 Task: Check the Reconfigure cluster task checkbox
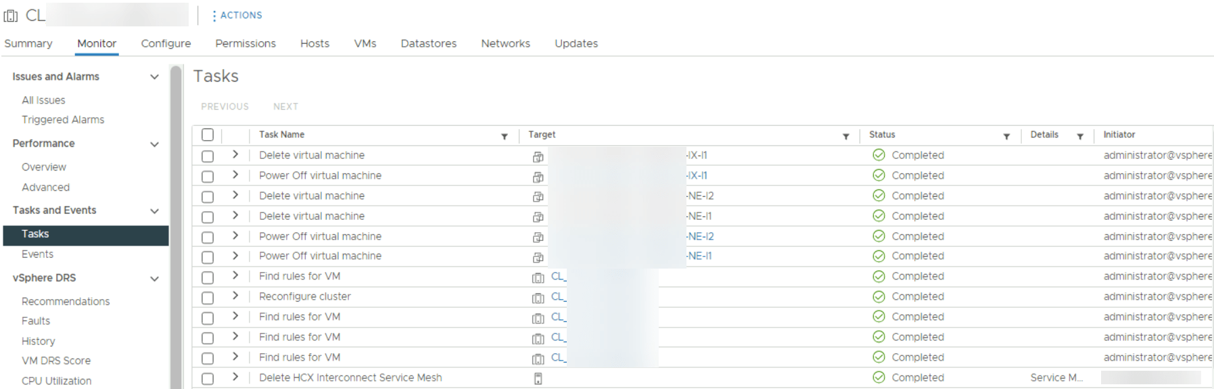click(x=208, y=298)
